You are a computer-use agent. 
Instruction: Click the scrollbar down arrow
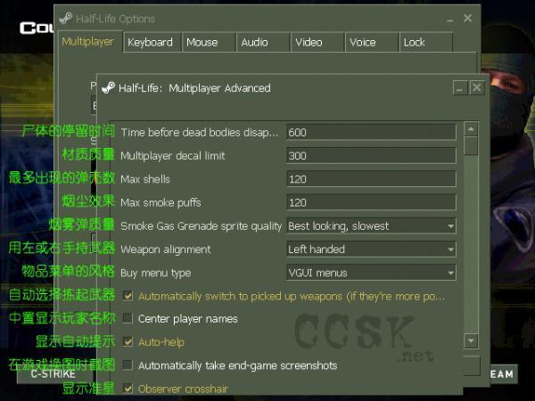coord(471,340)
